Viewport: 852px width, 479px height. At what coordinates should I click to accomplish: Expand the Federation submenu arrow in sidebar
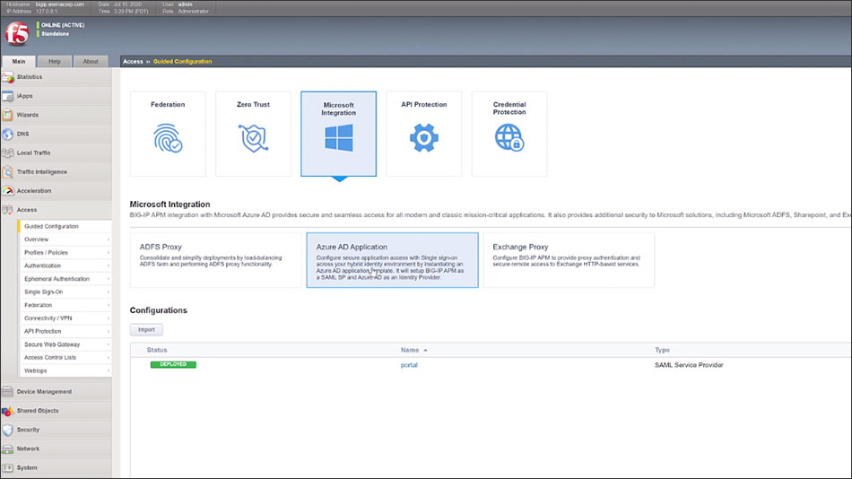(x=109, y=306)
